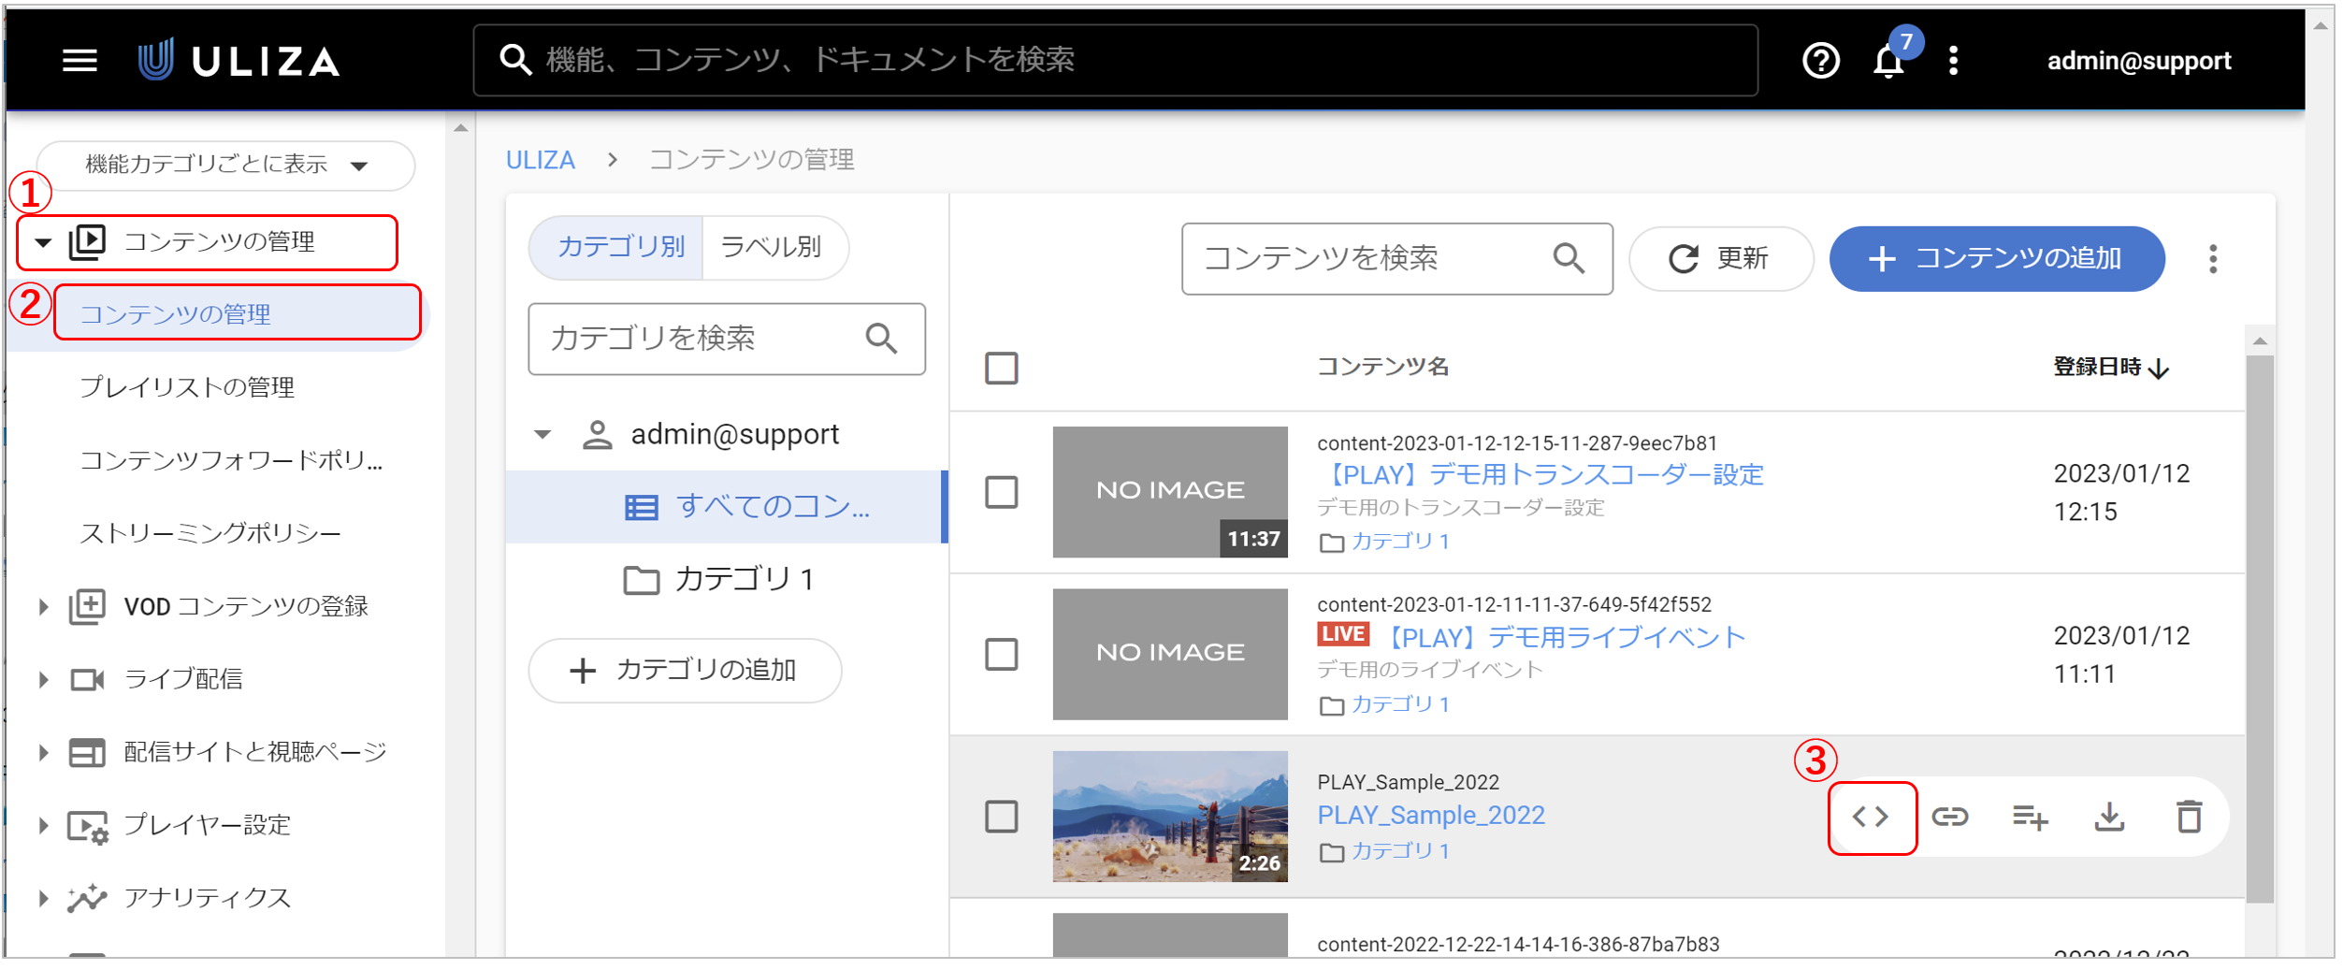
Task: Open コンテンツフォワードポリ... menu item
Action: 231,460
